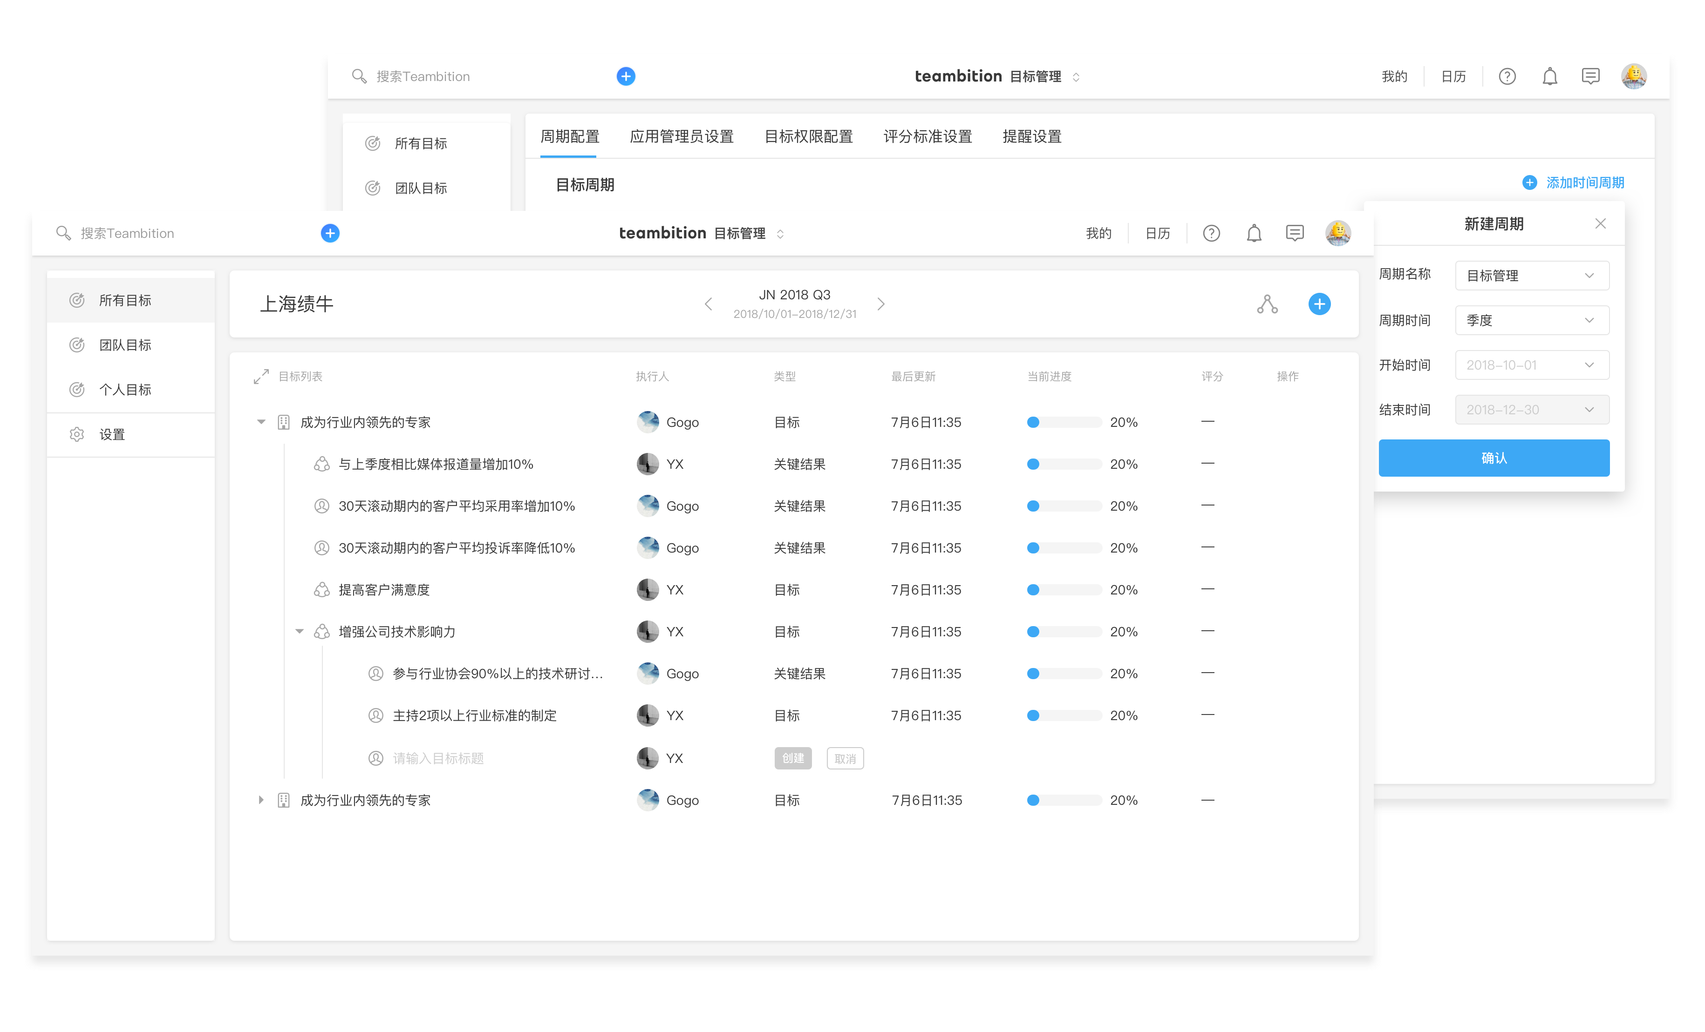The image size is (1705, 1032).
Task: Switch to 应用管理员设置 tab
Action: pyautogui.click(x=682, y=137)
